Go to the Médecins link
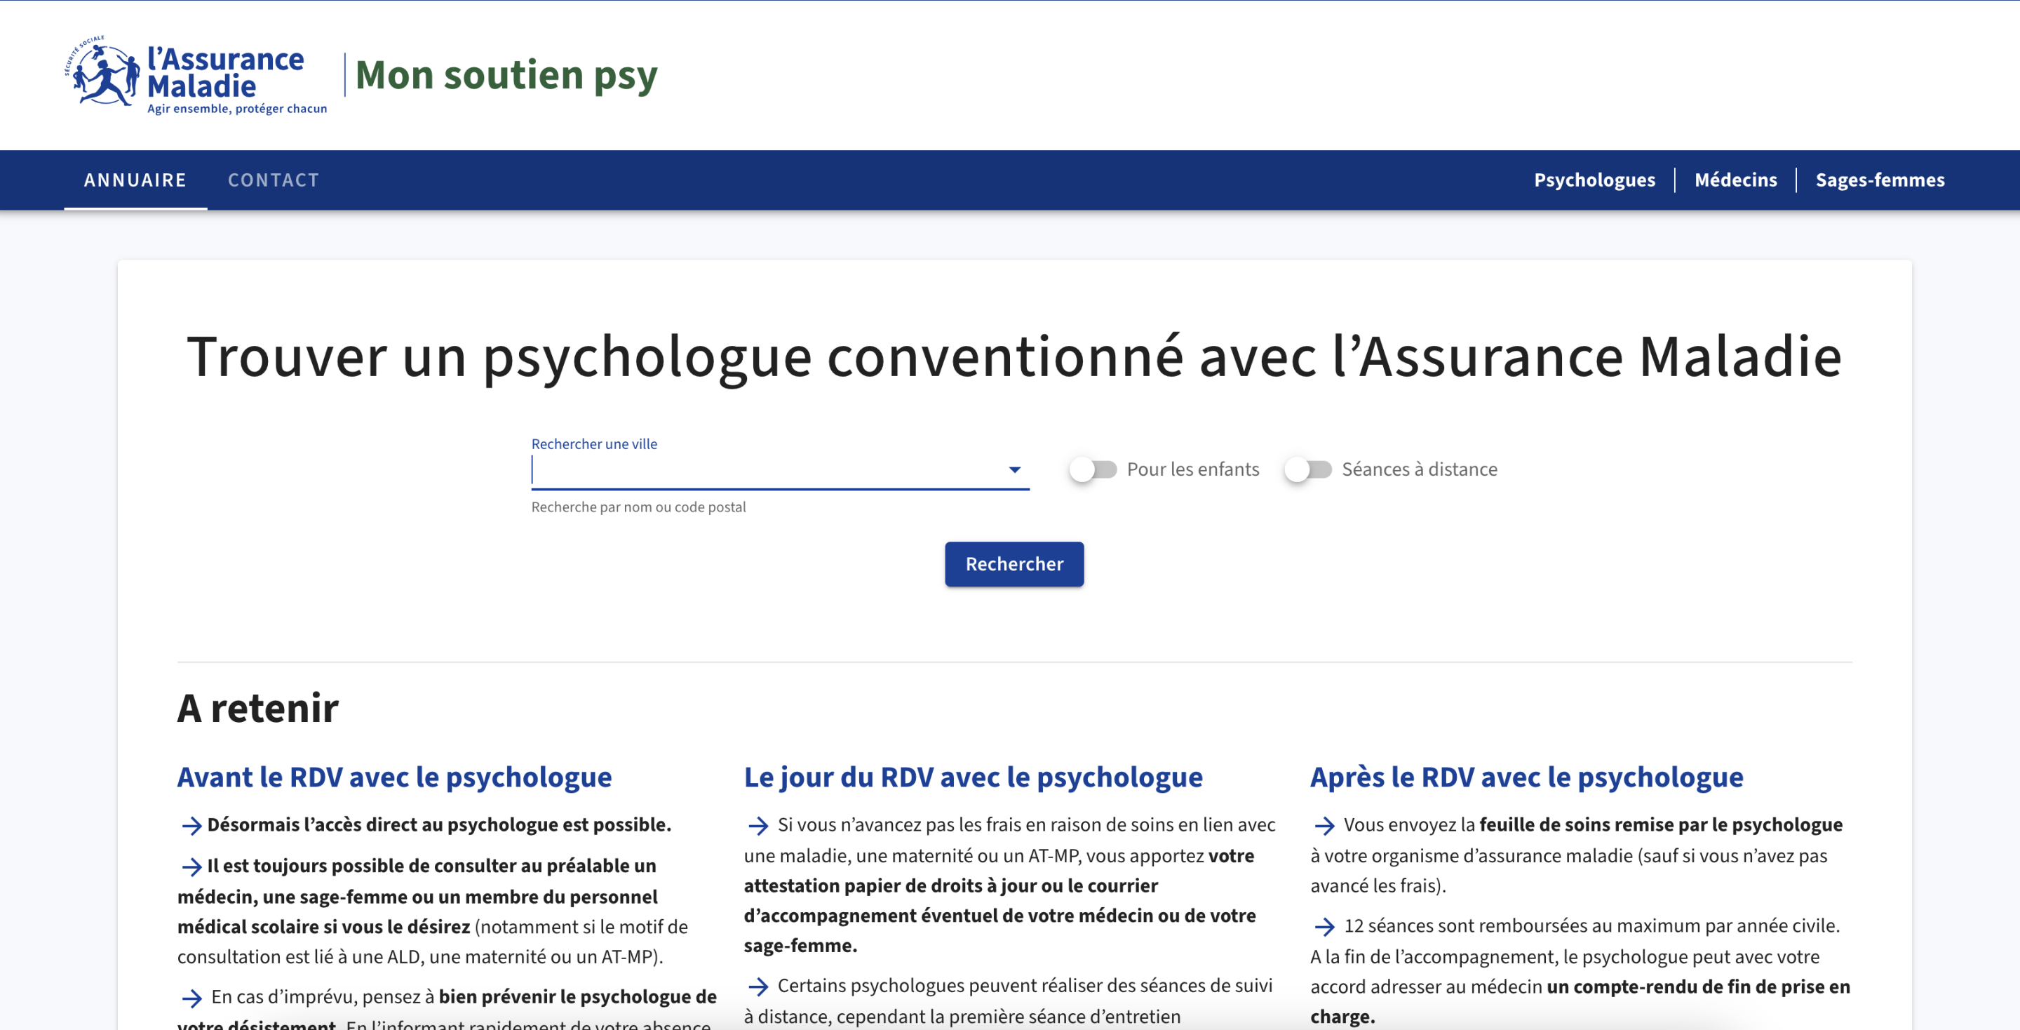The height and width of the screenshot is (1030, 2020). coord(1735,180)
